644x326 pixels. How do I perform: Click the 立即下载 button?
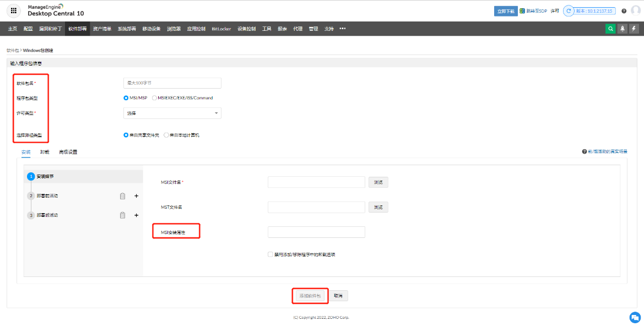pyautogui.click(x=506, y=11)
